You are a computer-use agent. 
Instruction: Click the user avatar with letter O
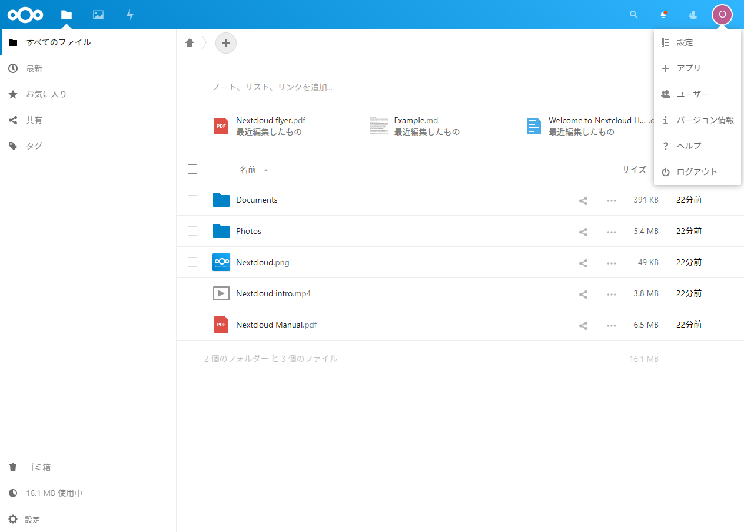[722, 15]
